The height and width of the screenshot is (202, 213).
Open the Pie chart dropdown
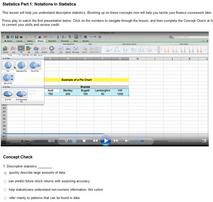click(21, 49)
